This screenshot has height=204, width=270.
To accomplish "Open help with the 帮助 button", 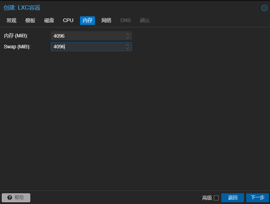I will tap(16, 198).
